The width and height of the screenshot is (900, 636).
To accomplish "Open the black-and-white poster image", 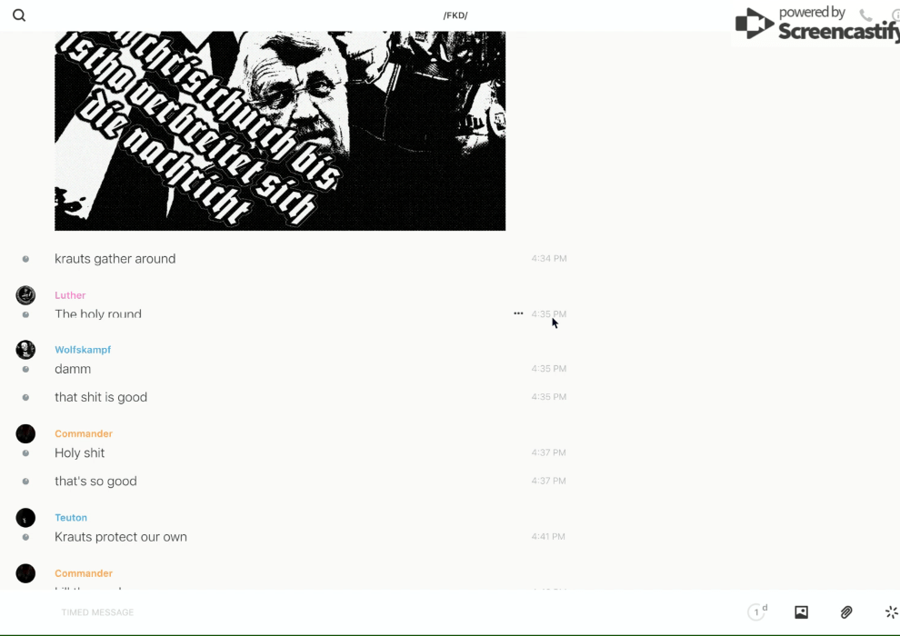I will (280, 131).
